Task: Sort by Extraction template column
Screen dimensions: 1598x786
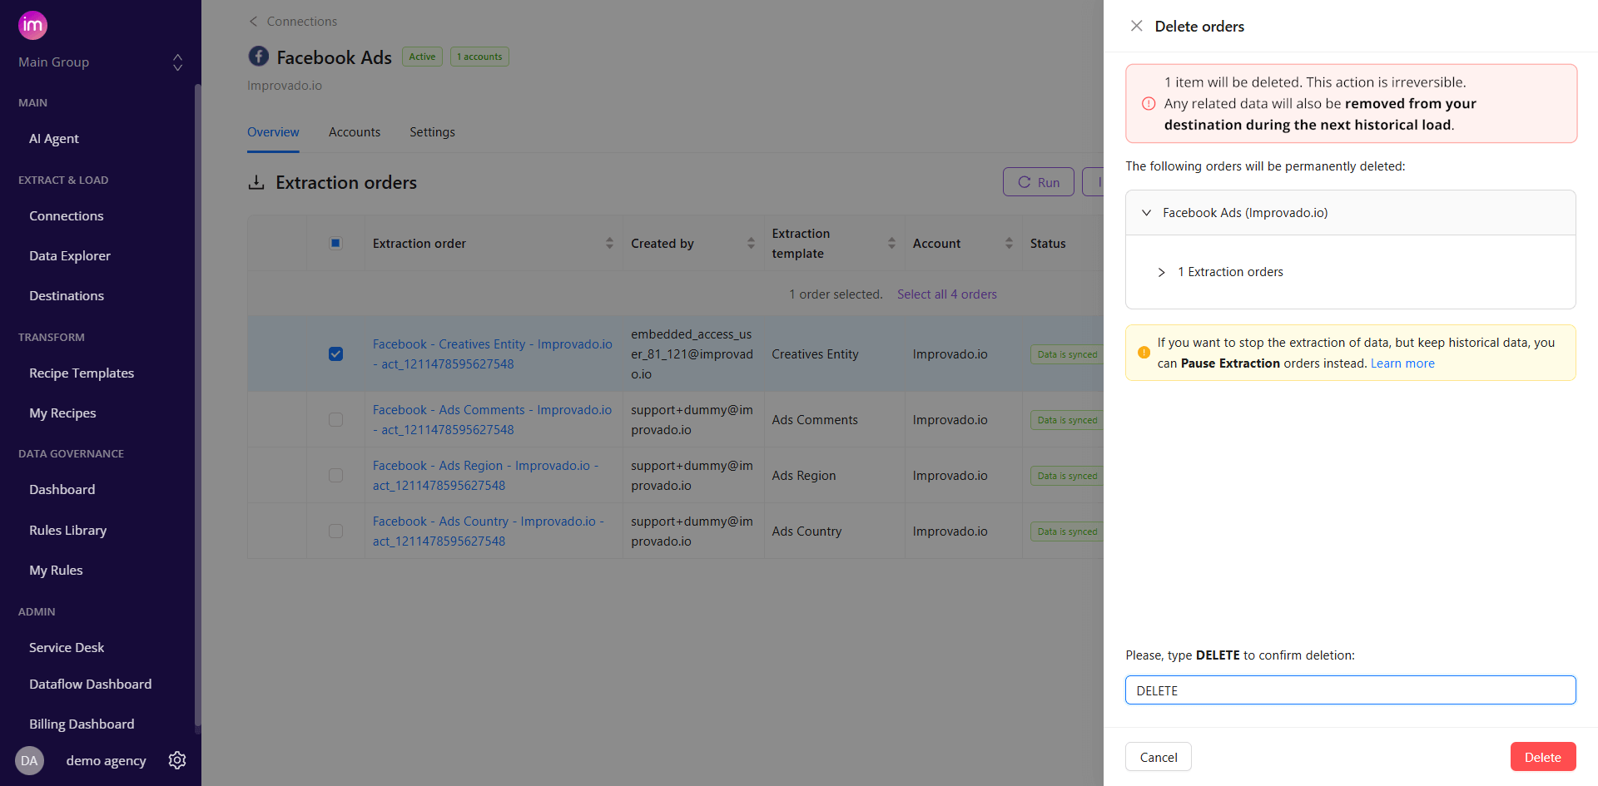Action: coord(891,243)
